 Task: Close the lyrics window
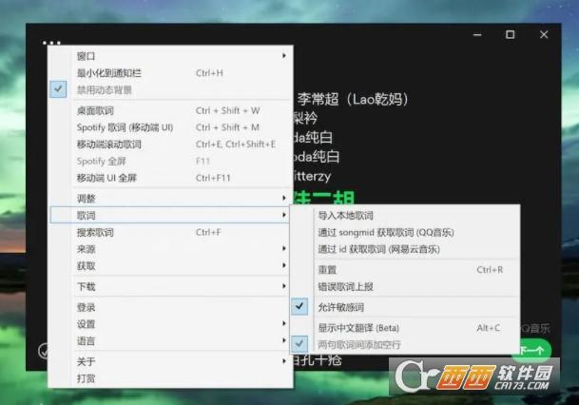click(x=544, y=35)
